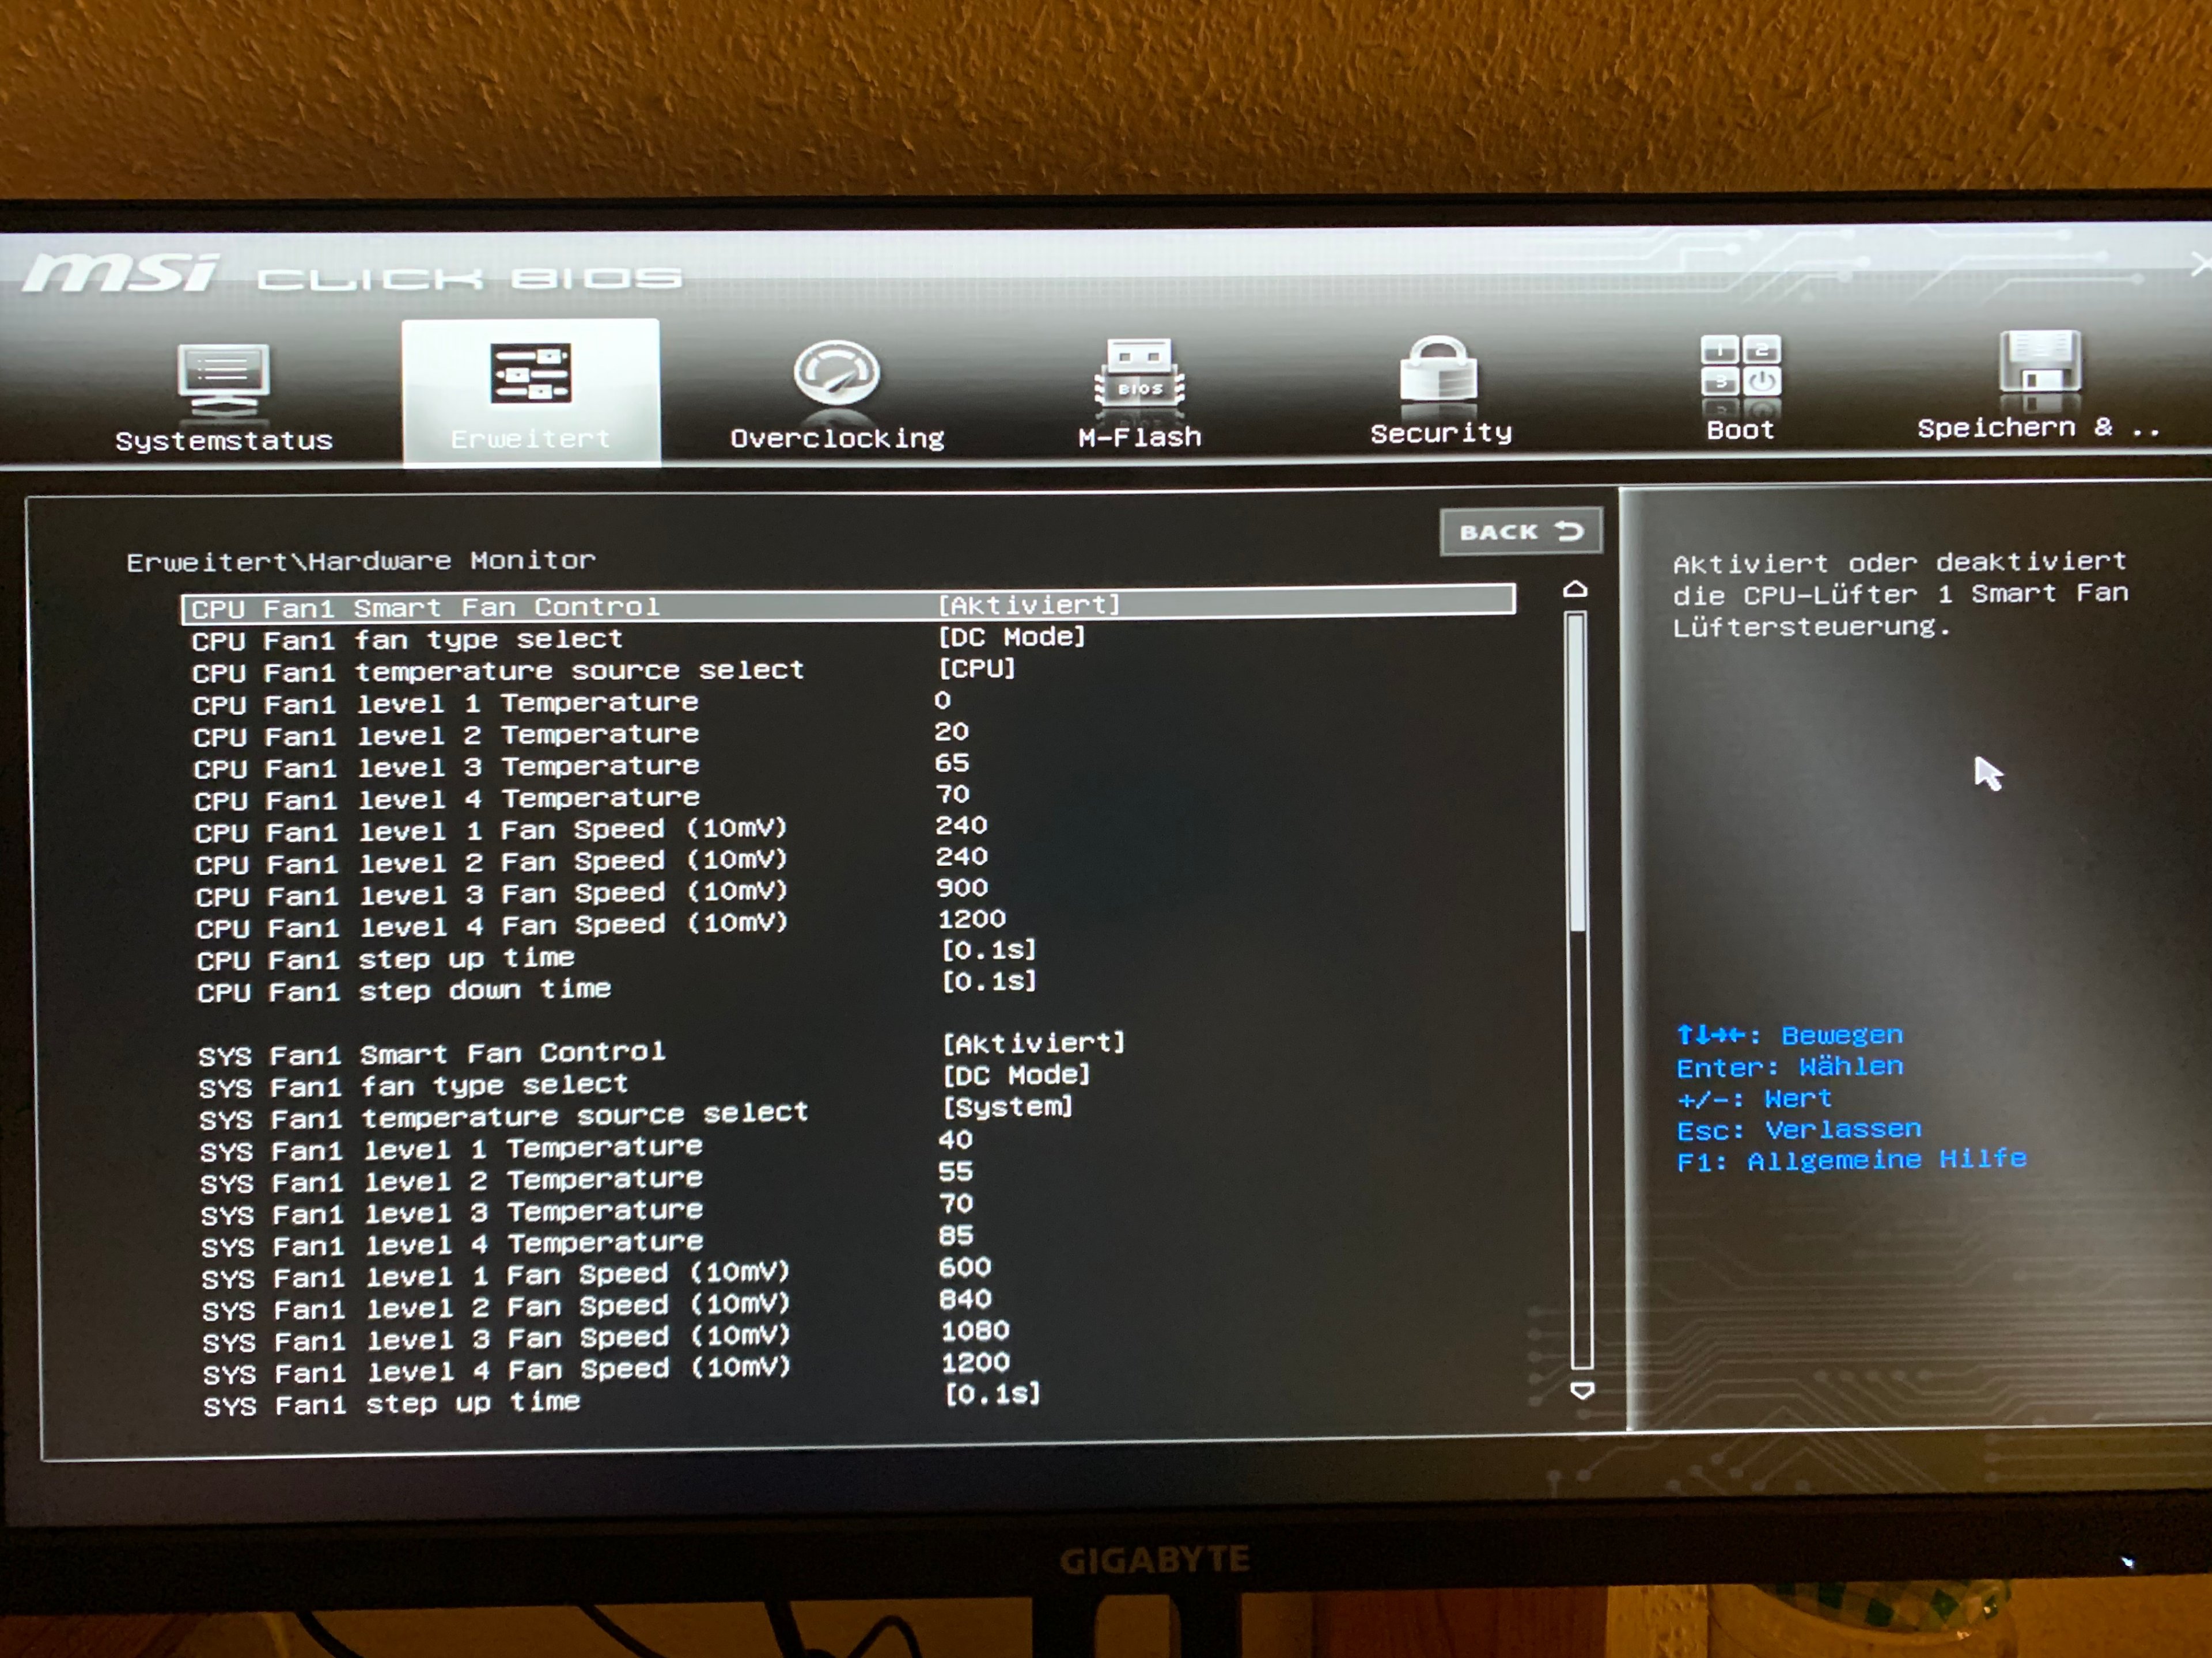Toggle SYS Fan1 Smart Fan Control Aktiviert
2212x1658 pixels.
[1033, 1043]
